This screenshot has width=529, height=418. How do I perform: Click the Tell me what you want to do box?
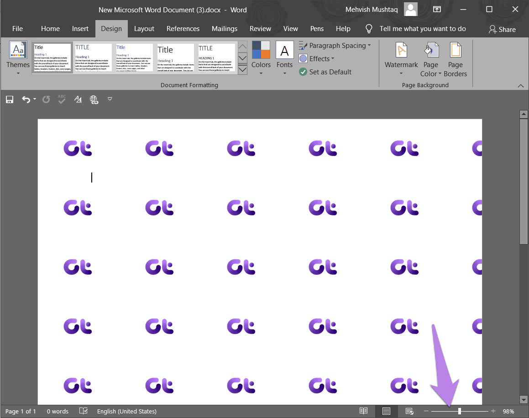(423, 29)
